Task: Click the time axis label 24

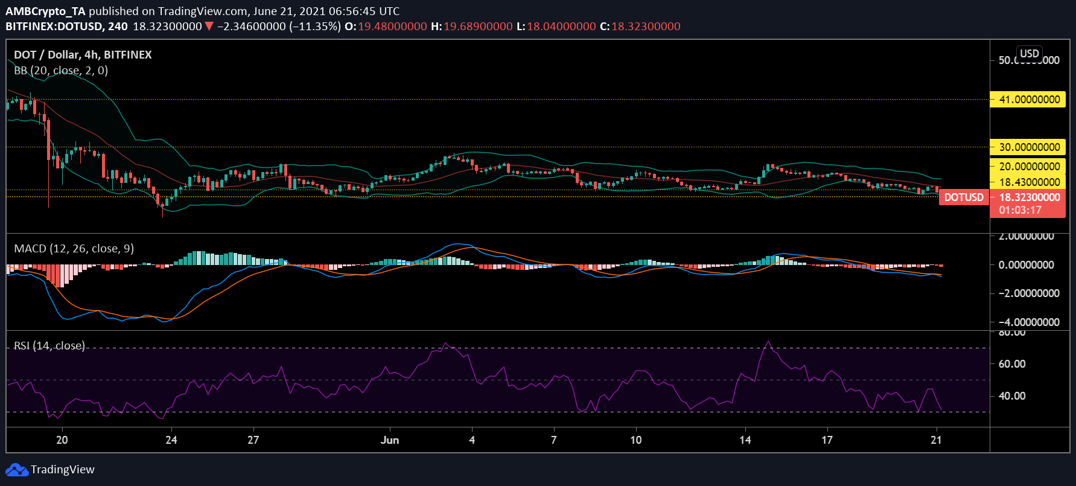Action: (x=171, y=440)
